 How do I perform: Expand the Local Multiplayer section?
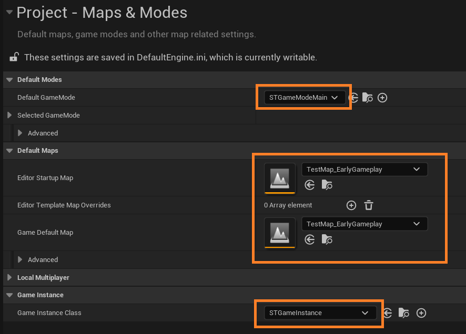[x=9, y=277]
